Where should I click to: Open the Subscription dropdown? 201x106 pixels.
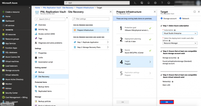tap(180, 33)
